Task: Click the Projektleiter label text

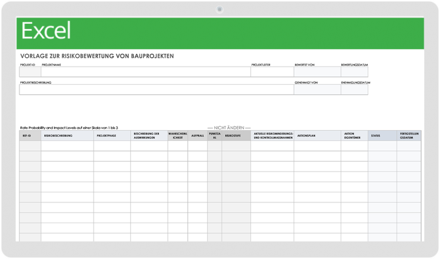Action: click(261, 65)
